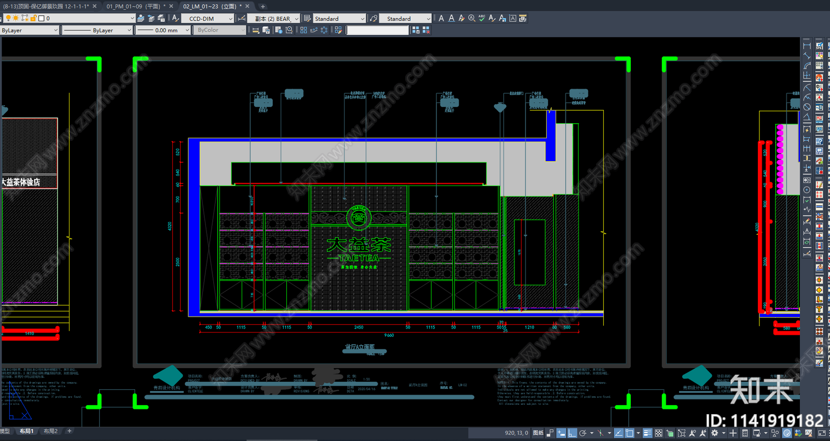Image resolution: width=830 pixels, height=441 pixels.
Task: Open the table style Standard dropdown
Action: tap(363, 18)
